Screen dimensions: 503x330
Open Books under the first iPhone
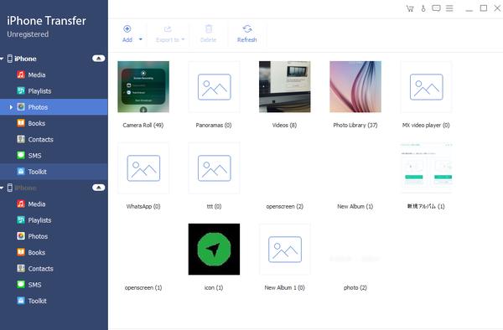pos(54,123)
